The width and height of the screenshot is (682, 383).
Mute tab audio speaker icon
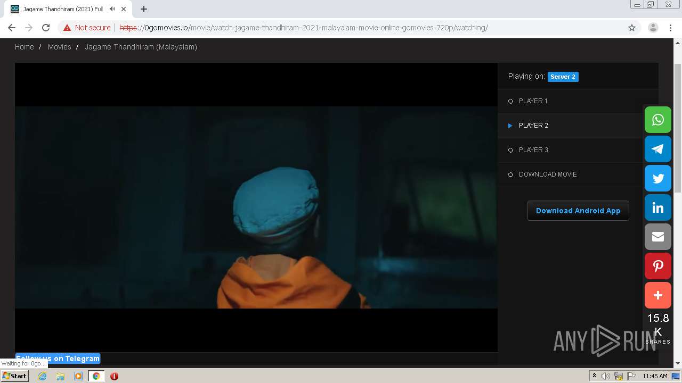(x=112, y=9)
